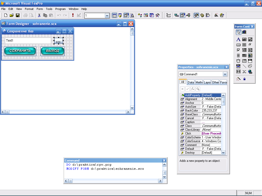Click the NUM indicator in the status bar
The image size is (262, 196).
[248, 193]
